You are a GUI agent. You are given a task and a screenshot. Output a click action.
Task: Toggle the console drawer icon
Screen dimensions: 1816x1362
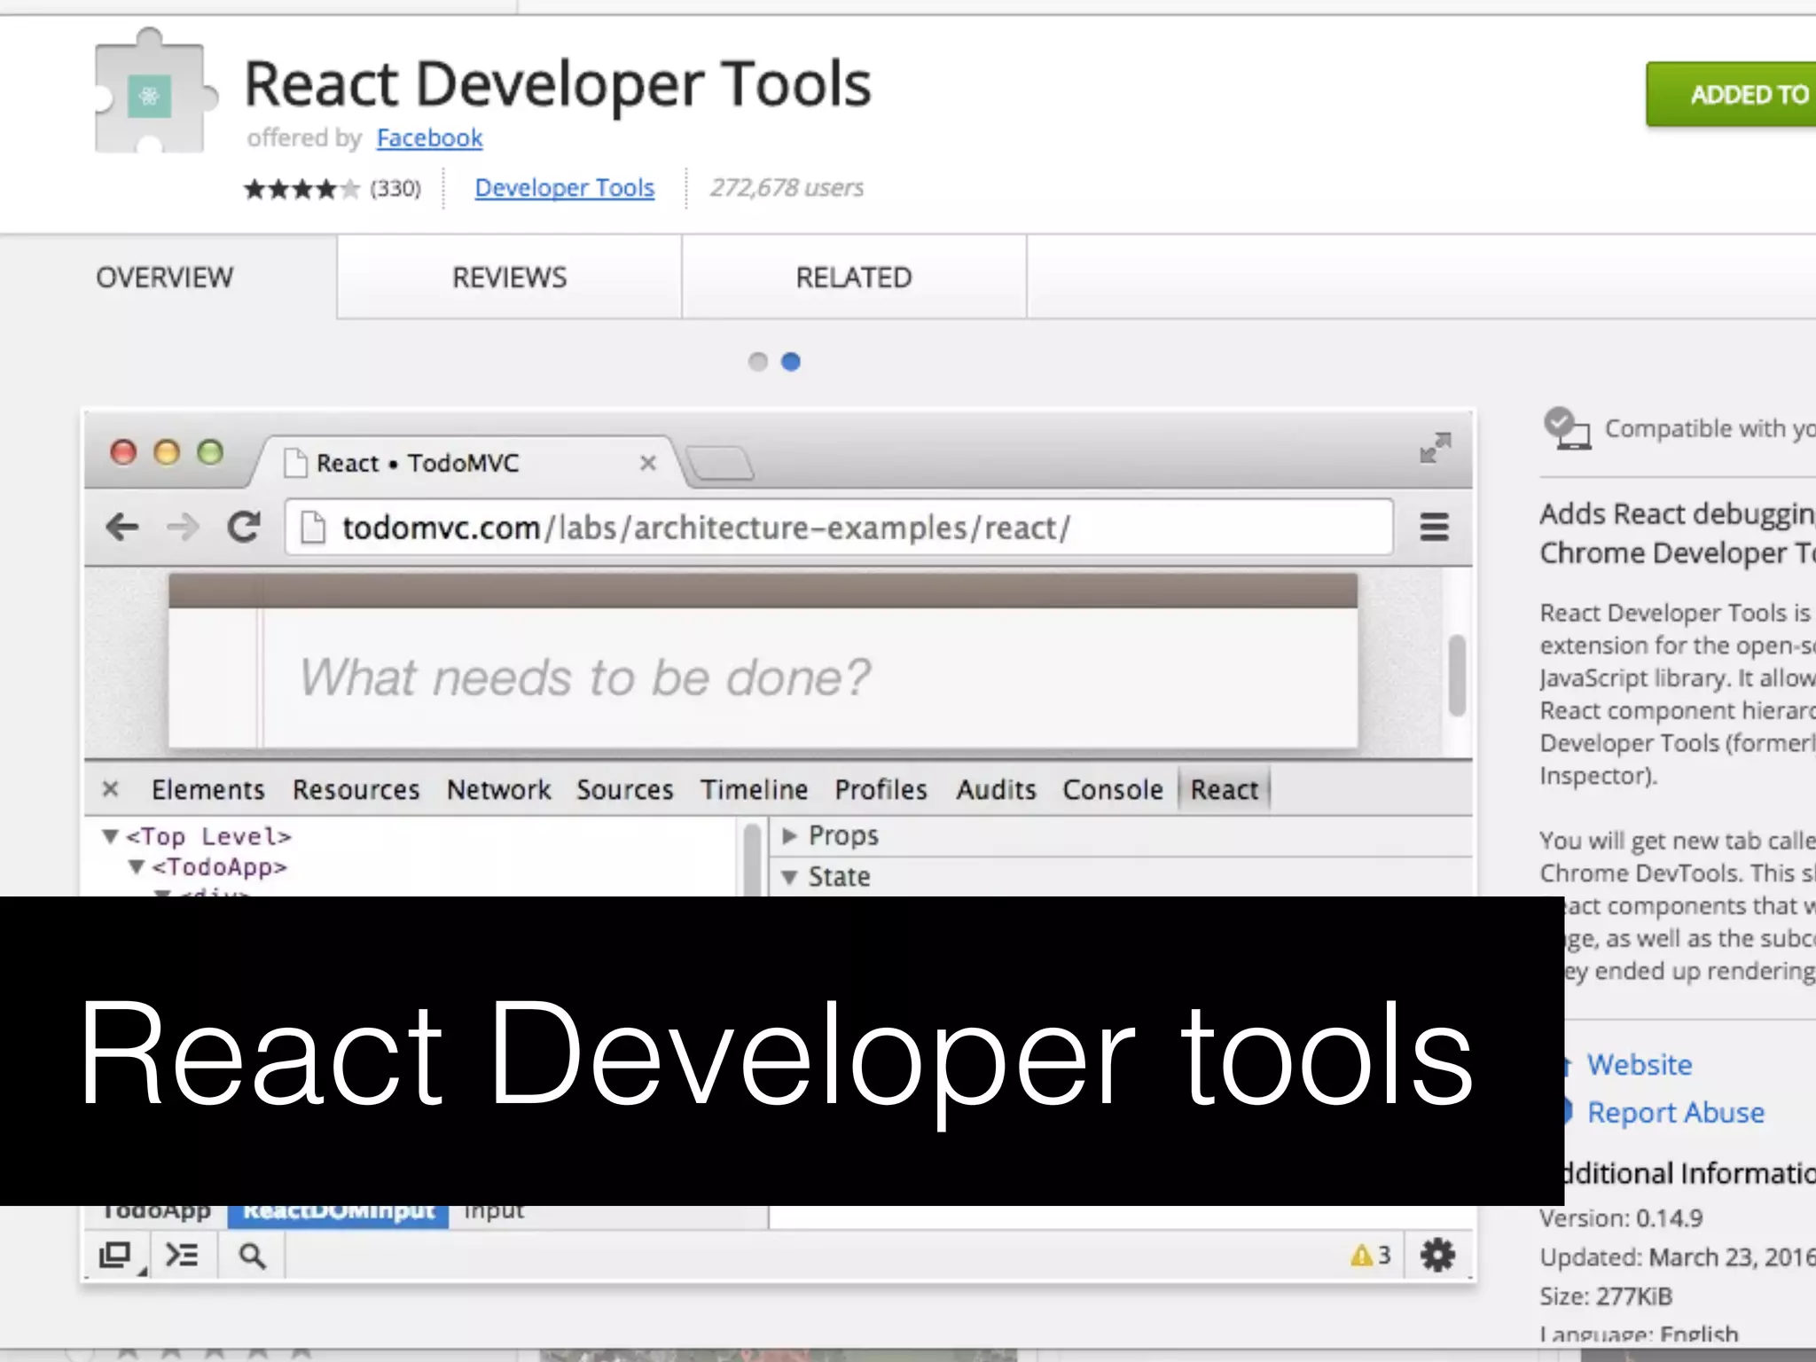182,1255
